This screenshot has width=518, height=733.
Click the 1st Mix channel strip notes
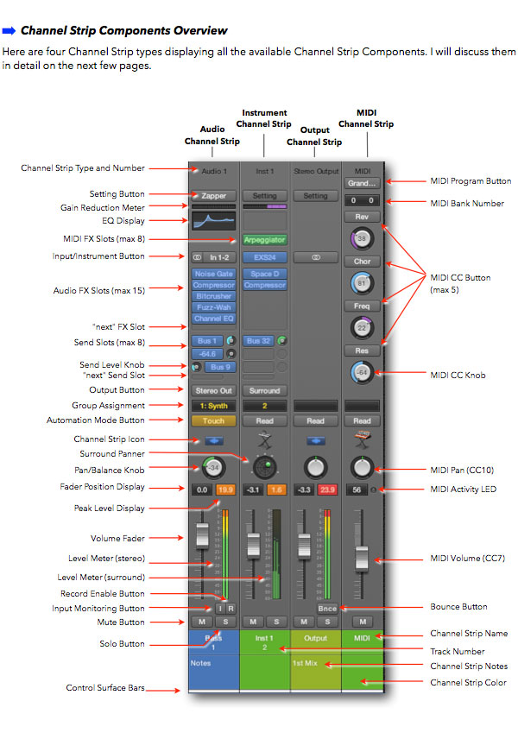coord(305,663)
